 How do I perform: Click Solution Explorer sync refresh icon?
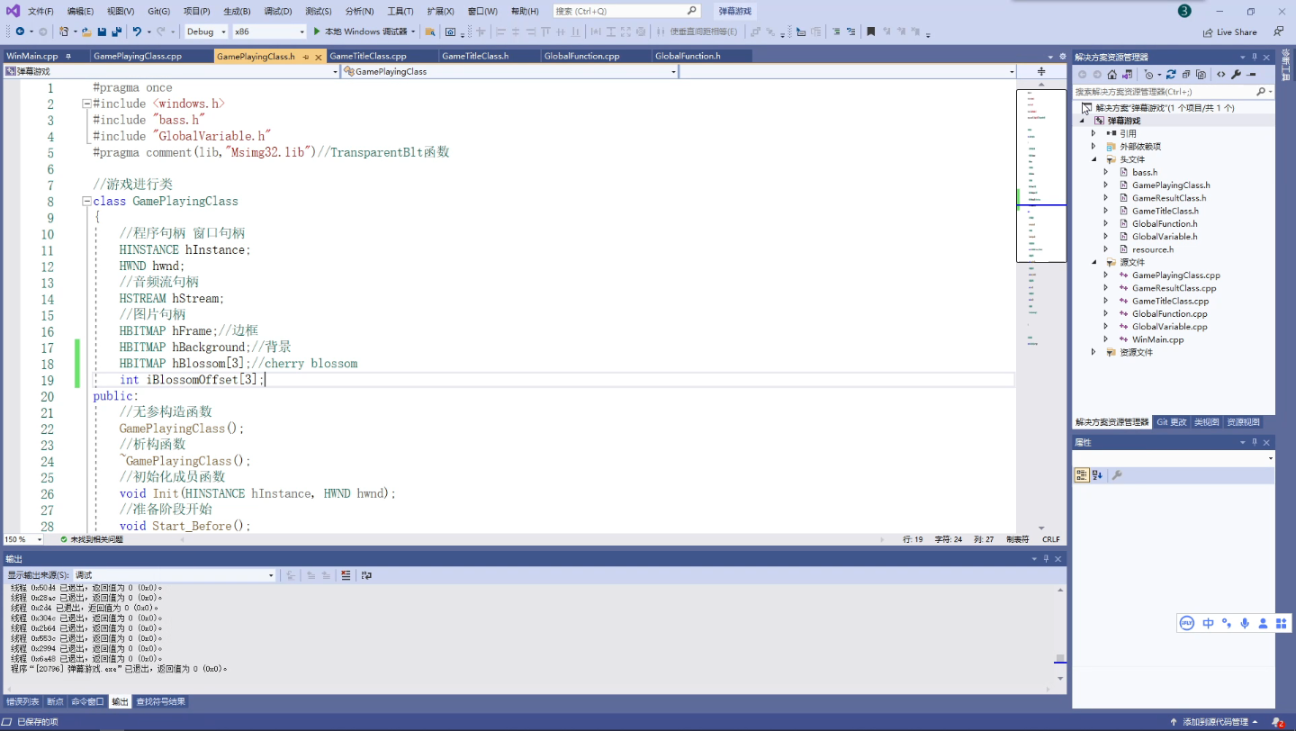tap(1171, 75)
